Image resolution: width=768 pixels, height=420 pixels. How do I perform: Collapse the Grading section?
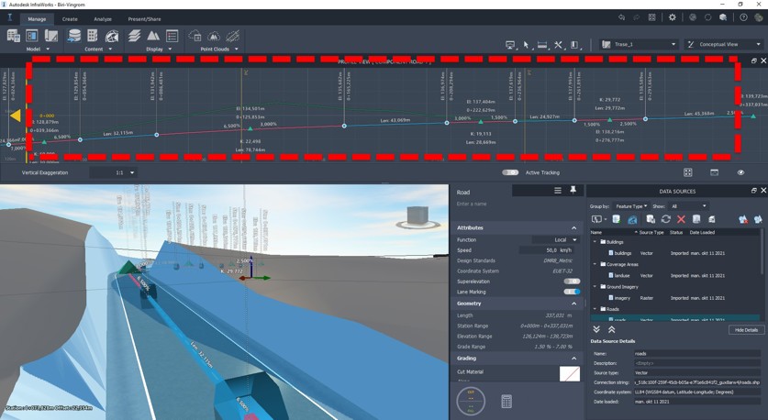573,359
